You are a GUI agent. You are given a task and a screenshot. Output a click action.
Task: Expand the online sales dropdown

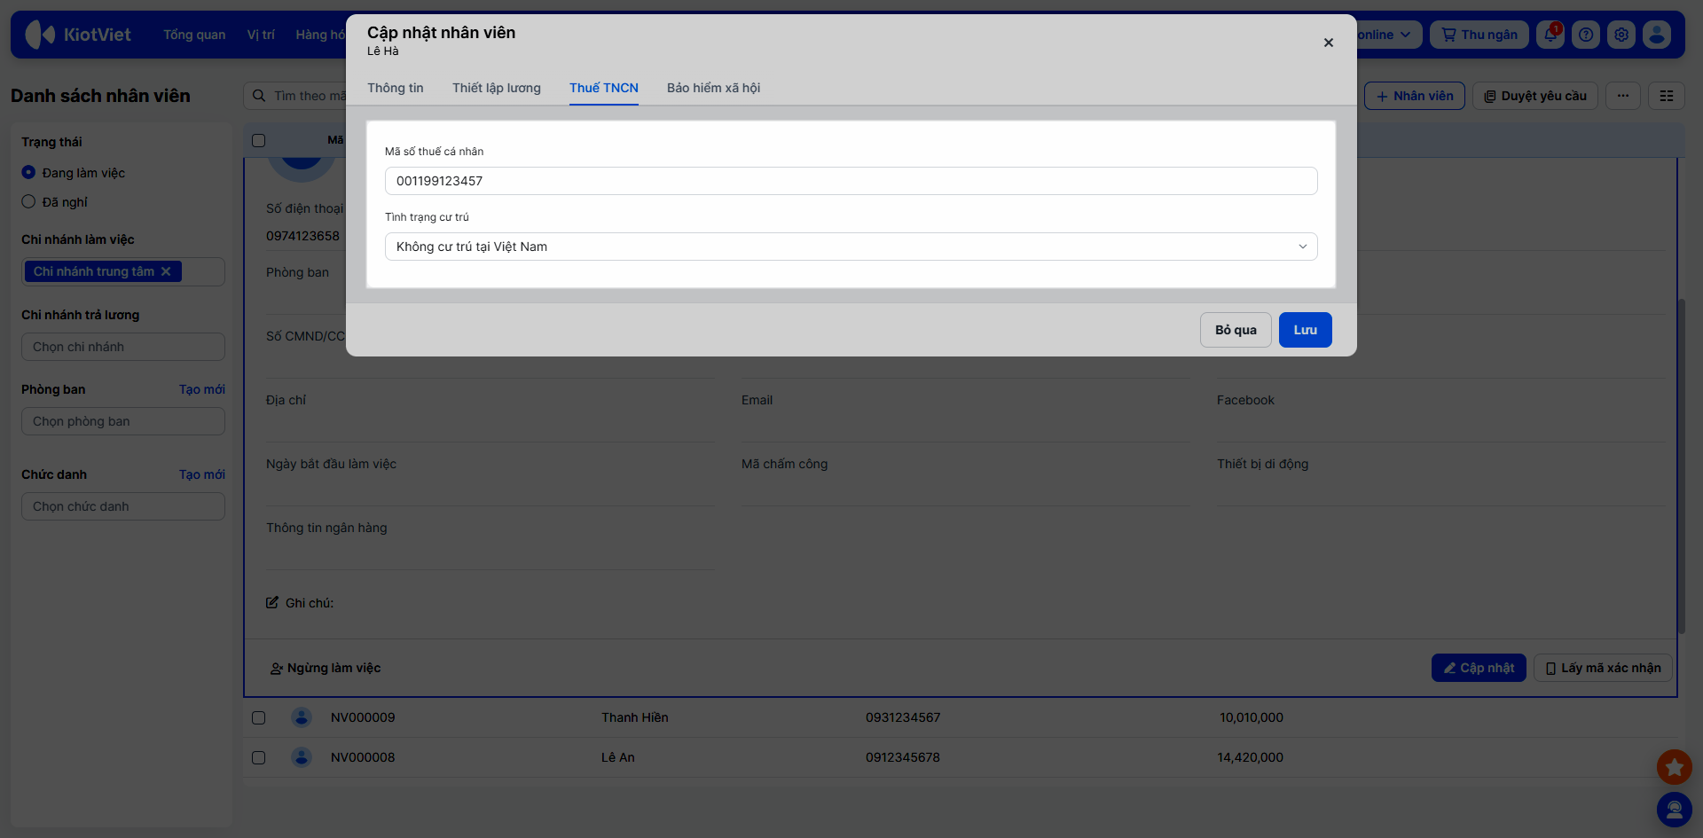[1388, 35]
